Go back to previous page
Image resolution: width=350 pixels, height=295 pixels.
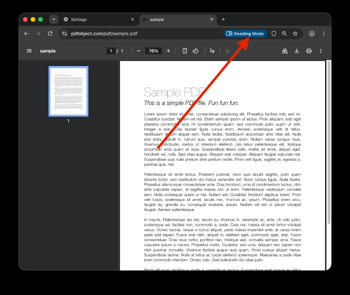point(26,34)
